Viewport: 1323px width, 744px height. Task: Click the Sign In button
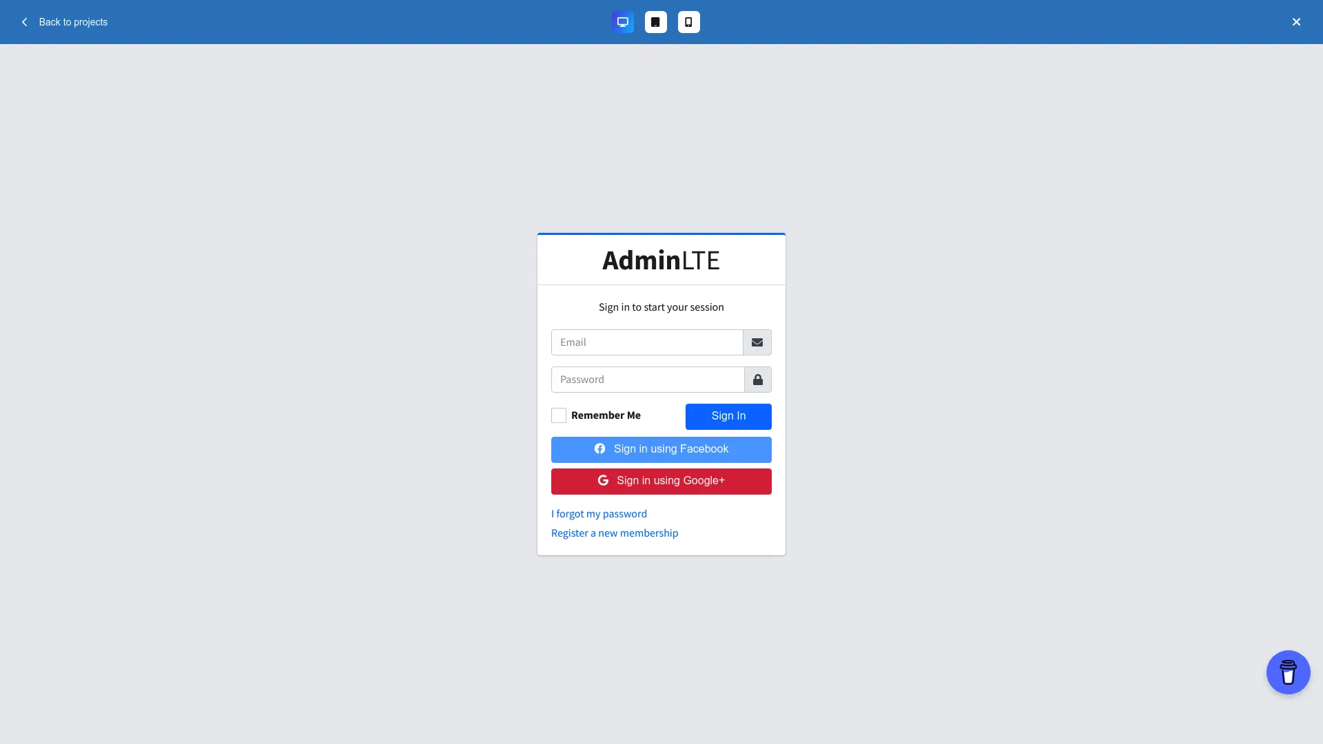pos(728,416)
